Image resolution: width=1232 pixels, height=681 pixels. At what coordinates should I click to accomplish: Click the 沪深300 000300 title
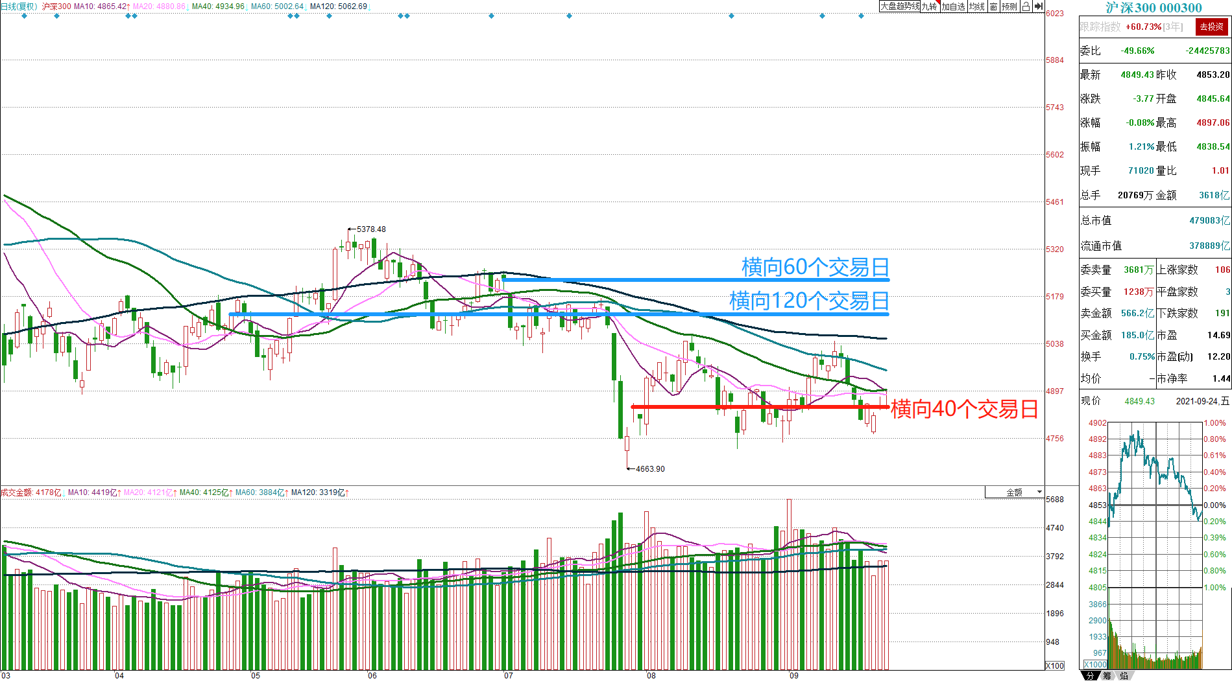point(1153,8)
